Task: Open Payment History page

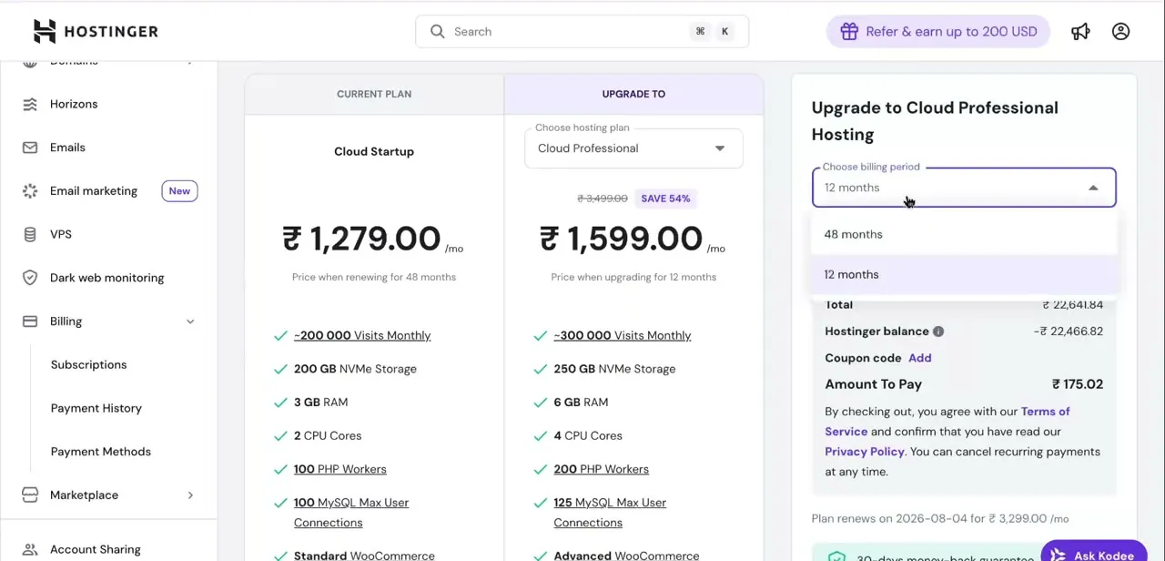Action: (96, 408)
